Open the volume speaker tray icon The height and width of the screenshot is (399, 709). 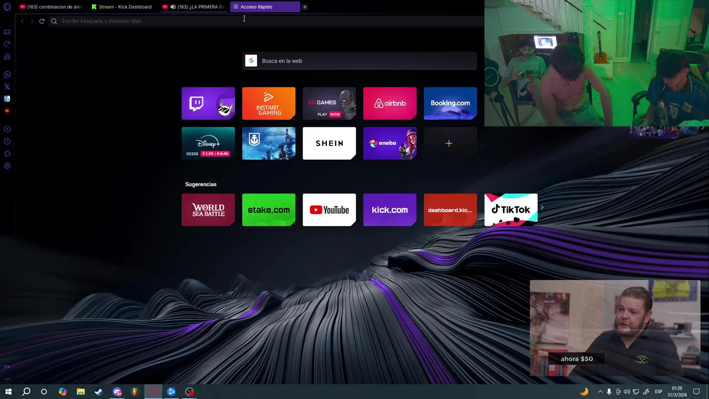[x=627, y=392]
